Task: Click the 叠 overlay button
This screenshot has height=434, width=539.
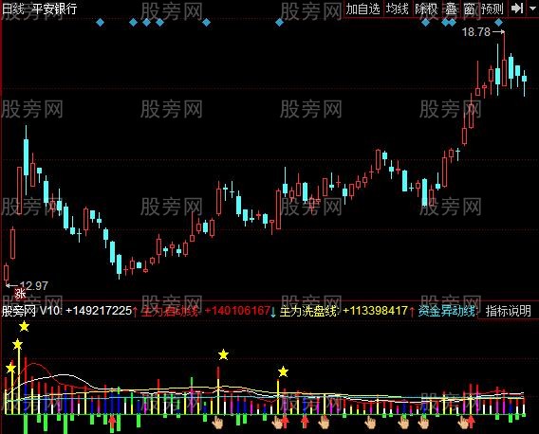Action: coord(451,9)
